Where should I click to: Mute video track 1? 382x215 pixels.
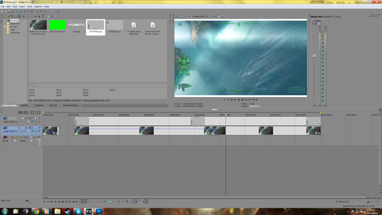tap(36, 118)
